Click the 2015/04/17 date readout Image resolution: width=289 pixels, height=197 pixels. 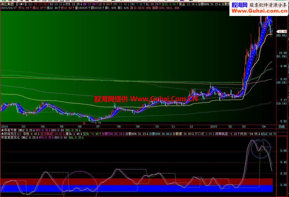(9, 8)
